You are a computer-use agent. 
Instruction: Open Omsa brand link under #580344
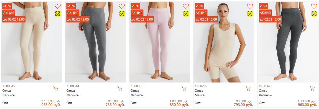tap(70, 91)
